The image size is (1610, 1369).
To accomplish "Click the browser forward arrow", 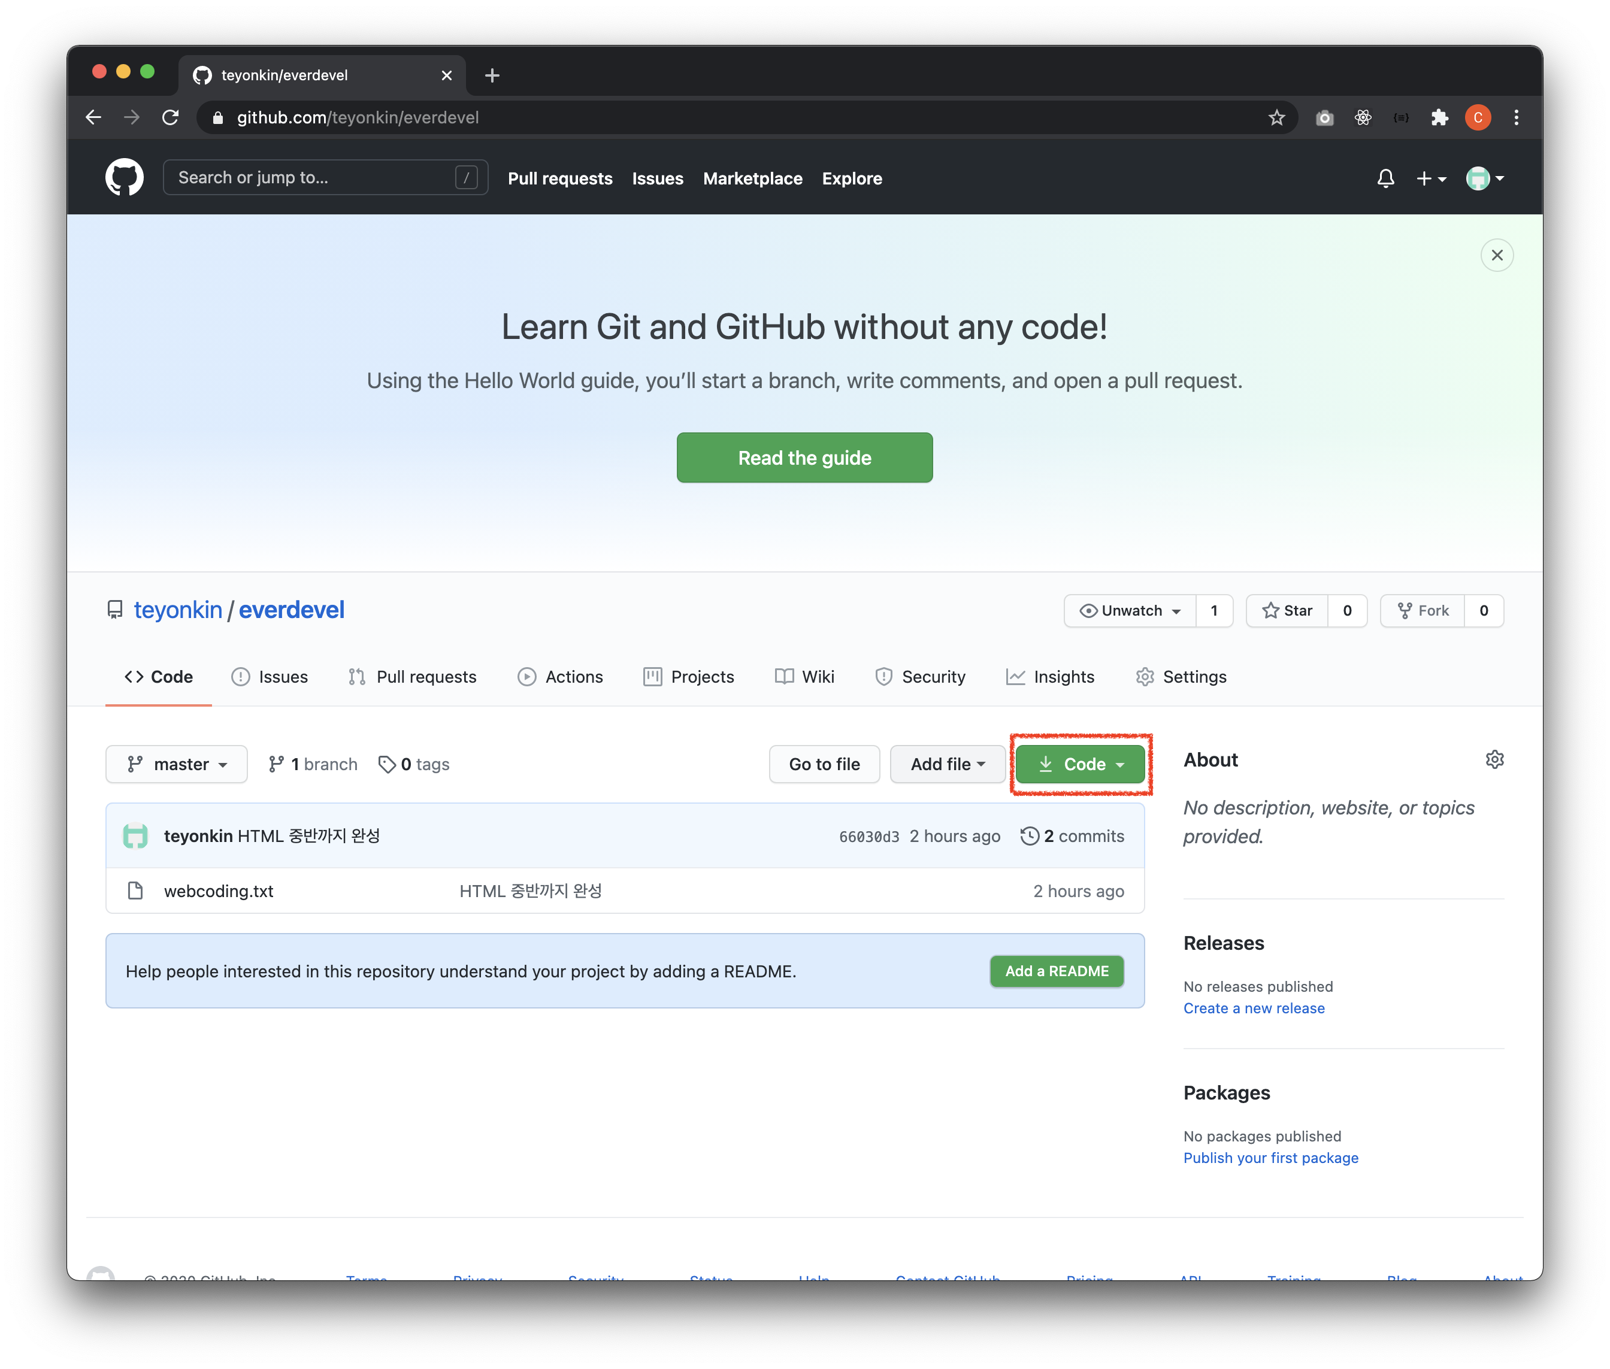I will pos(132,117).
